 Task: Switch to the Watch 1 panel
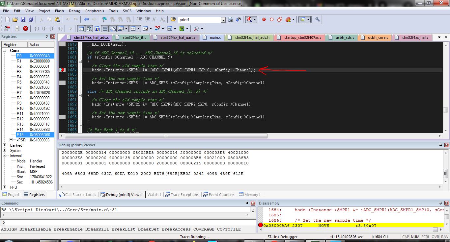[154, 194]
